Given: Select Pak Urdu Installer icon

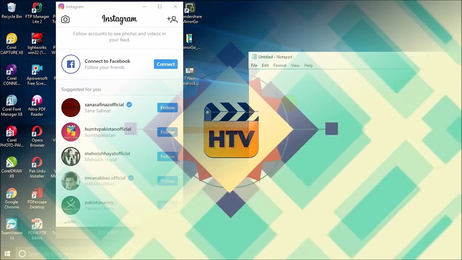Looking at the screenshot, I should click(x=37, y=168).
